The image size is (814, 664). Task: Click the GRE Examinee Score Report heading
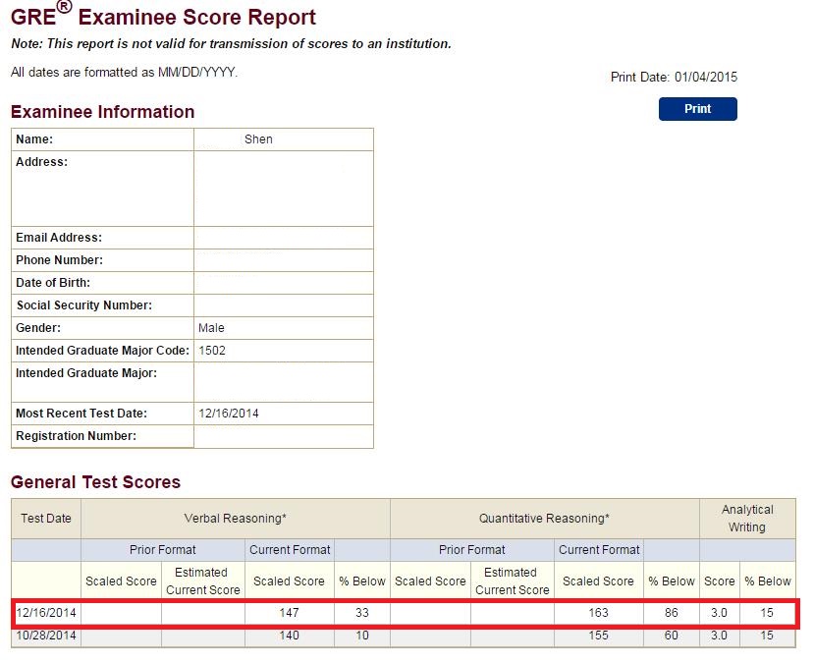click(163, 16)
